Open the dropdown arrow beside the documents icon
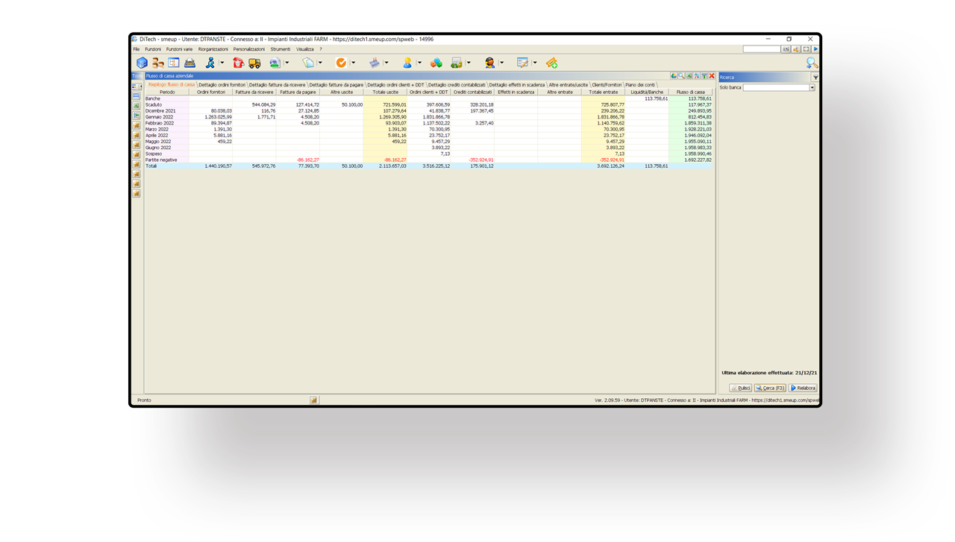The width and height of the screenshot is (955, 542). coord(319,63)
